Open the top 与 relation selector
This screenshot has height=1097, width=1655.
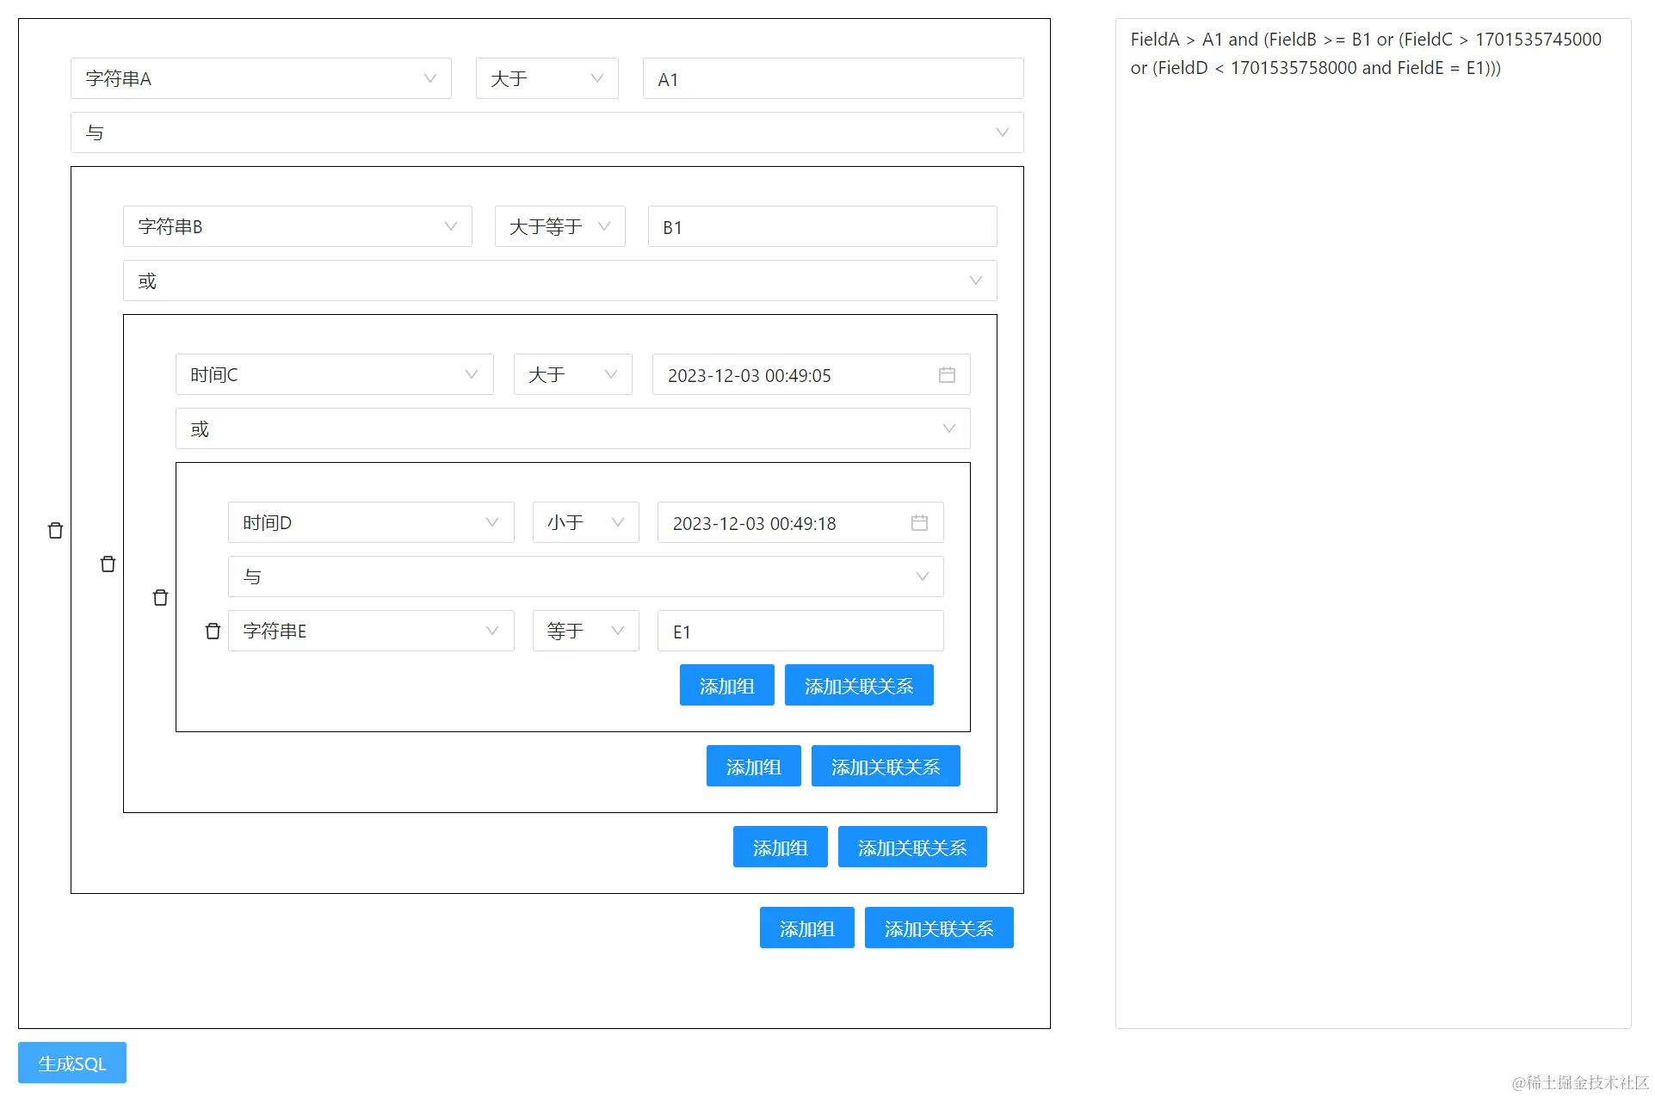coord(547,133)
